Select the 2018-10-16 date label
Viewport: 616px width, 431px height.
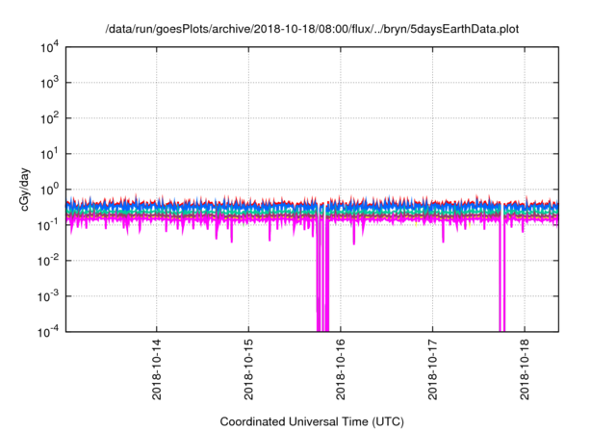(340, 369)
